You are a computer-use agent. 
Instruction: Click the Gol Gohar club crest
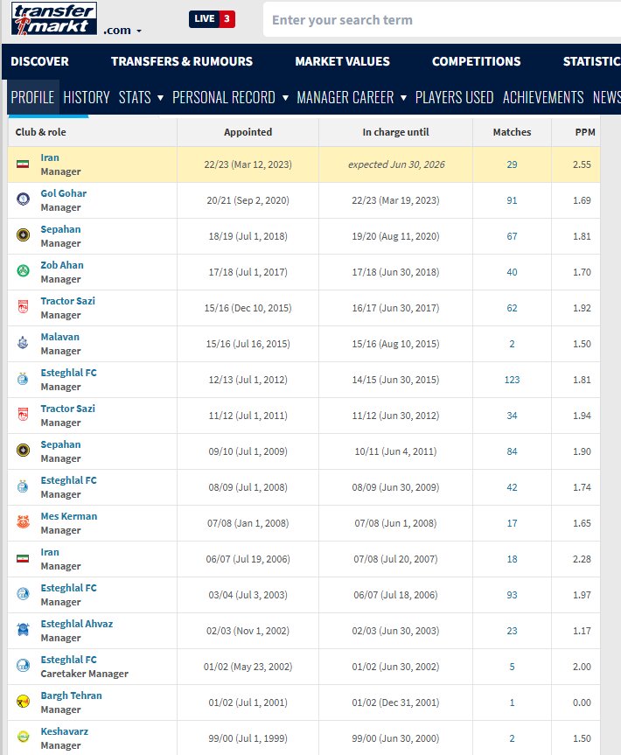pos(23,200)
